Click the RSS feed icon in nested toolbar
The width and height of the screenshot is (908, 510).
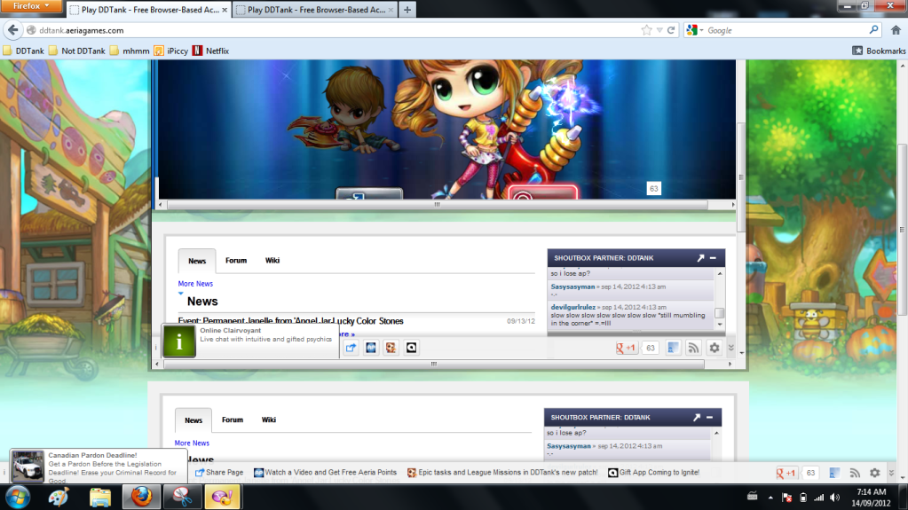tap(693, 348)
